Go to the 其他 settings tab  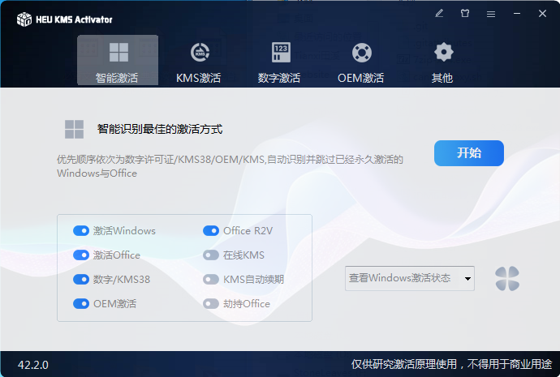[442, 62]
